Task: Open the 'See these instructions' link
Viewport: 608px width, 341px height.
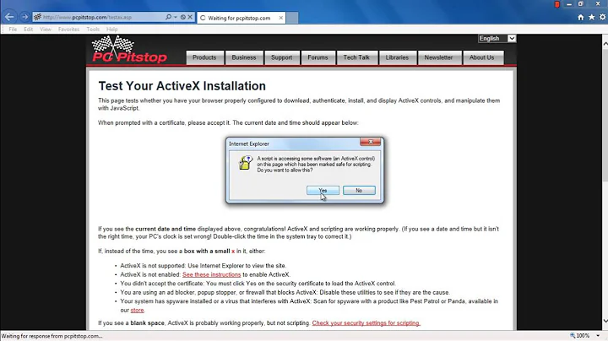Action: pos(212,274)
